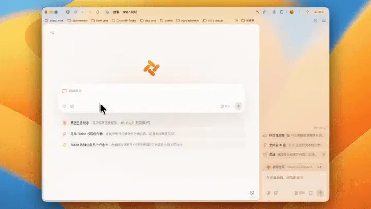Screen dimensions: 371x209
Task: Open the default model selector in sidebar chat
Action: [x=299, y=193]
